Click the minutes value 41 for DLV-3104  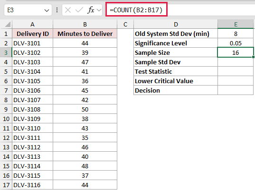(85, 71)
